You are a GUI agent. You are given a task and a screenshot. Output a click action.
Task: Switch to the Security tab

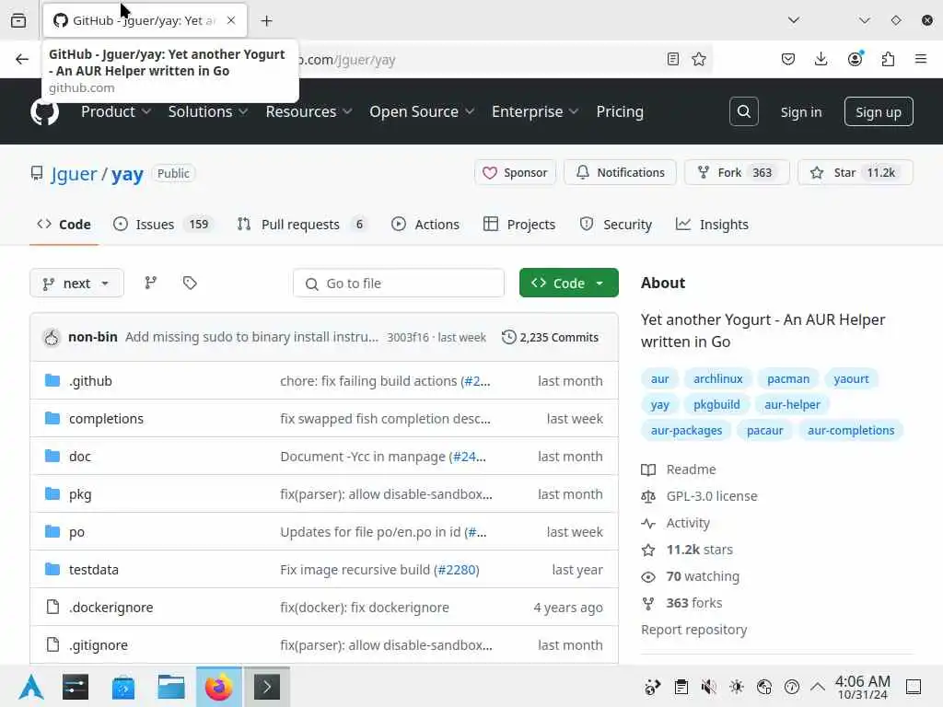coord(616,225)
